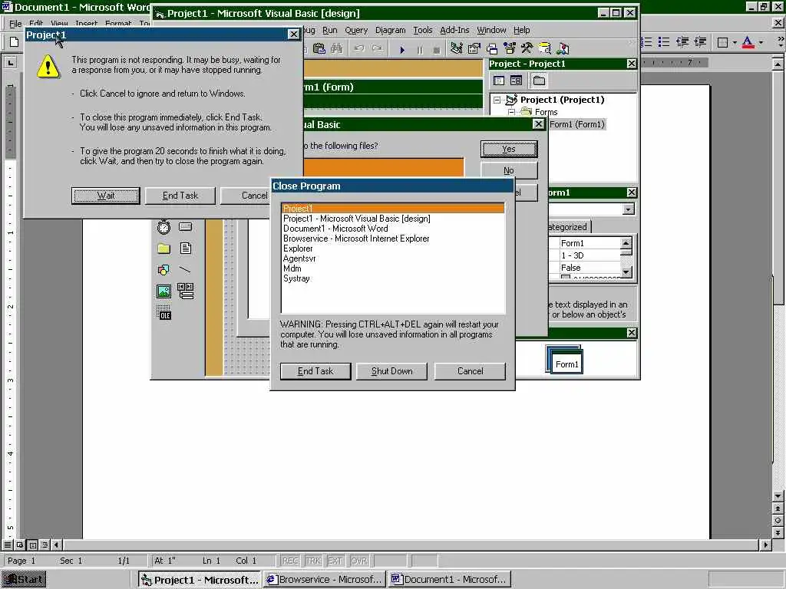Open the File menu in Word
The image size is (786, 589).
point(15,24)
